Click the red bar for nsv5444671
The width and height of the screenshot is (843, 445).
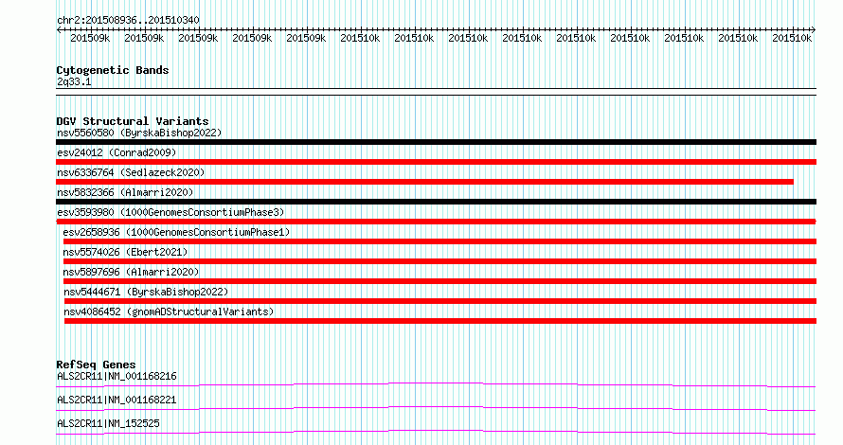pos(440,301)
